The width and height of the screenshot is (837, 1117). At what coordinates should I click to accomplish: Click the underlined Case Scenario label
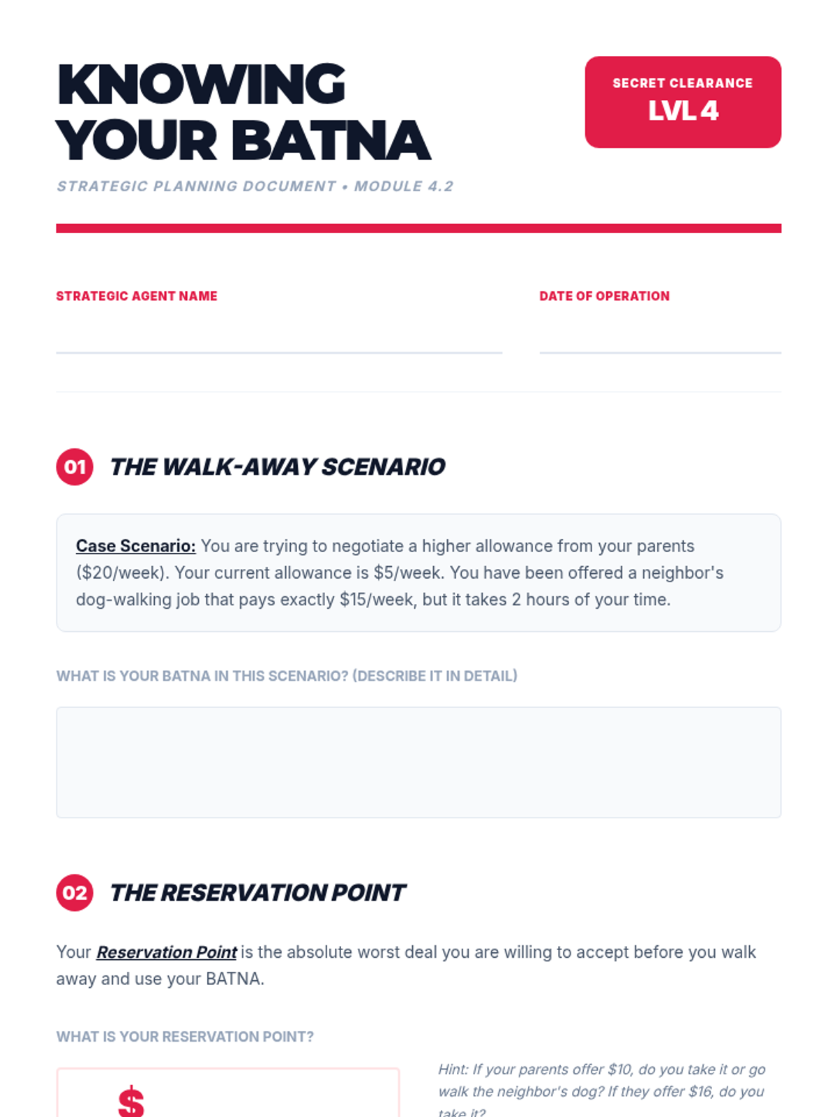tap(136, 546)
